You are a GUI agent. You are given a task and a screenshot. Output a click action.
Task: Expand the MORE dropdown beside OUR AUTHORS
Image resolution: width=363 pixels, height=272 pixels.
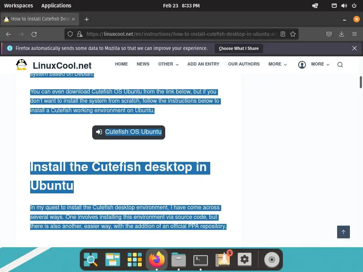(x=278, y=64)
